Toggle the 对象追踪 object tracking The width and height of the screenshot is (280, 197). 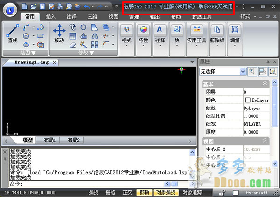pos(192,192)
